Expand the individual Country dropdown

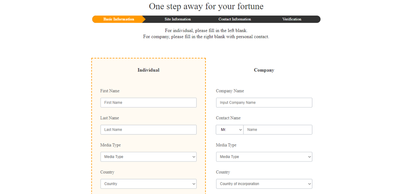[148, 184]
